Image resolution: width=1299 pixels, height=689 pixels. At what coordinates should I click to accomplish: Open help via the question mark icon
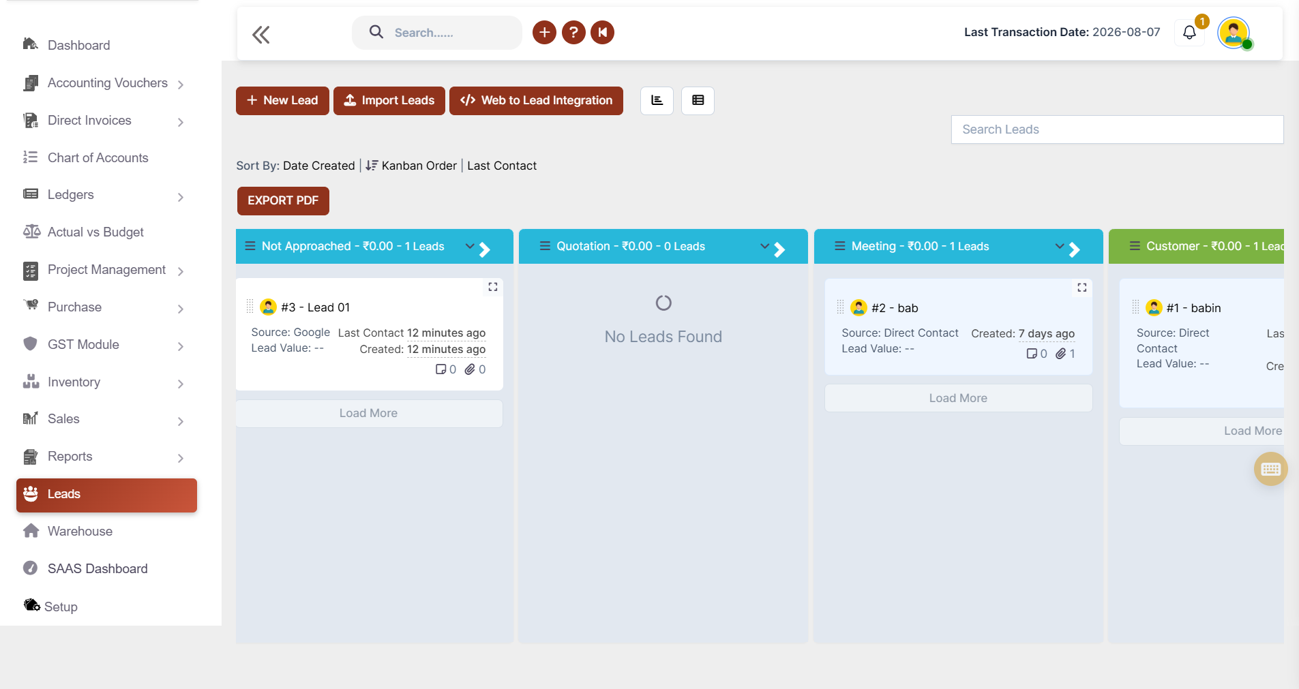(x=573, y=32)
